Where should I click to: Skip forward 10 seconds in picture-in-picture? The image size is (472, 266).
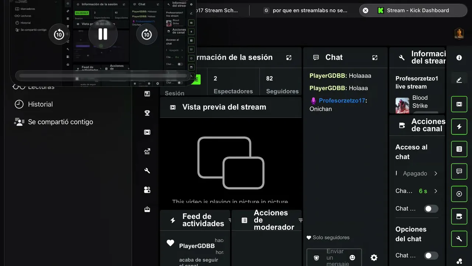147,34
